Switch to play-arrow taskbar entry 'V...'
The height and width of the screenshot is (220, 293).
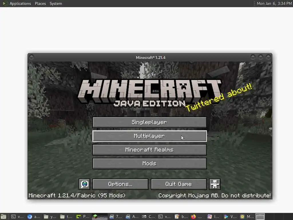pyautogui.click(x=230, y=217)
